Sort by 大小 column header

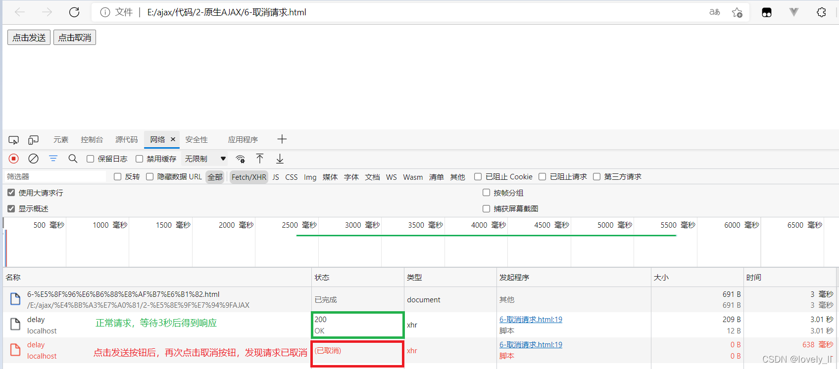(697, 278)
